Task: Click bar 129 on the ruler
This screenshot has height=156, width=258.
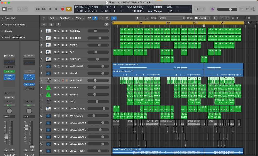Action: 168,23
